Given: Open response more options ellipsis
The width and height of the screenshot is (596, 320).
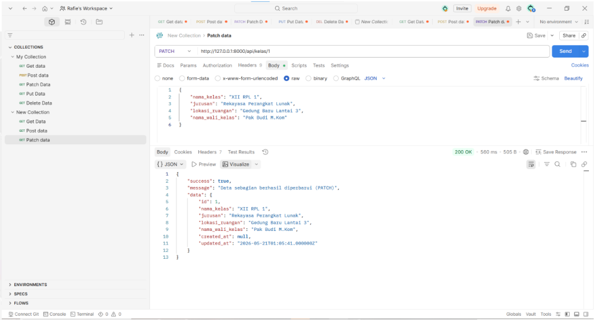Looking at the screenshot, I should [584, 152].
